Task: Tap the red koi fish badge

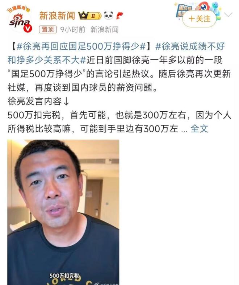Action: tap(119, 16)
